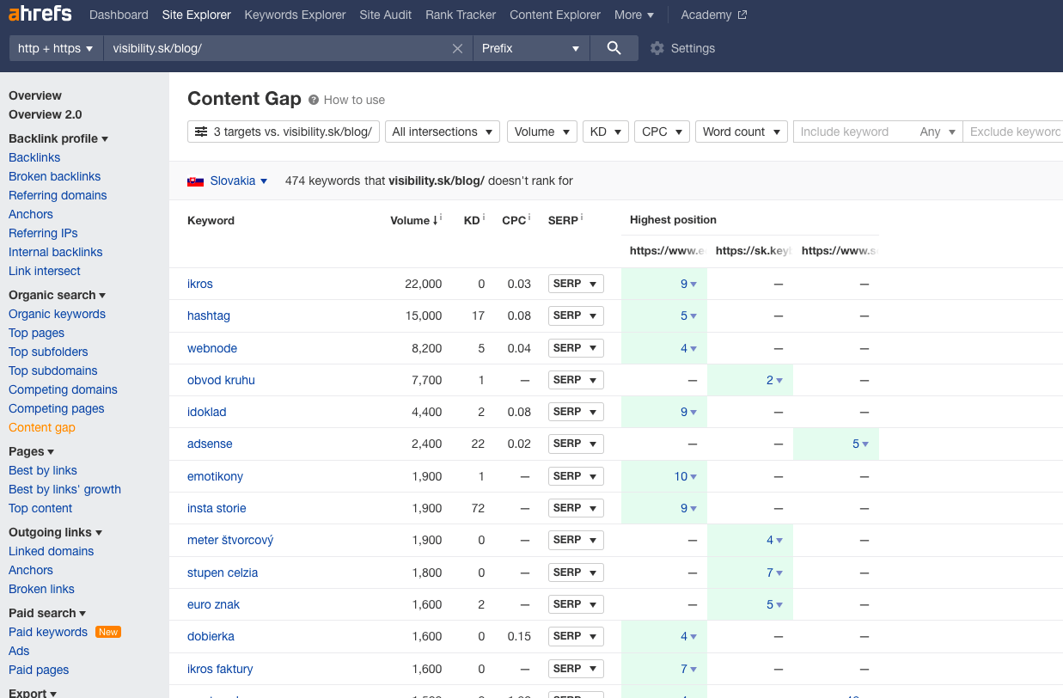This screenshot has height=698, width=1063.
Task: Open the Settings gear icon
Action: tap(657, 48)
